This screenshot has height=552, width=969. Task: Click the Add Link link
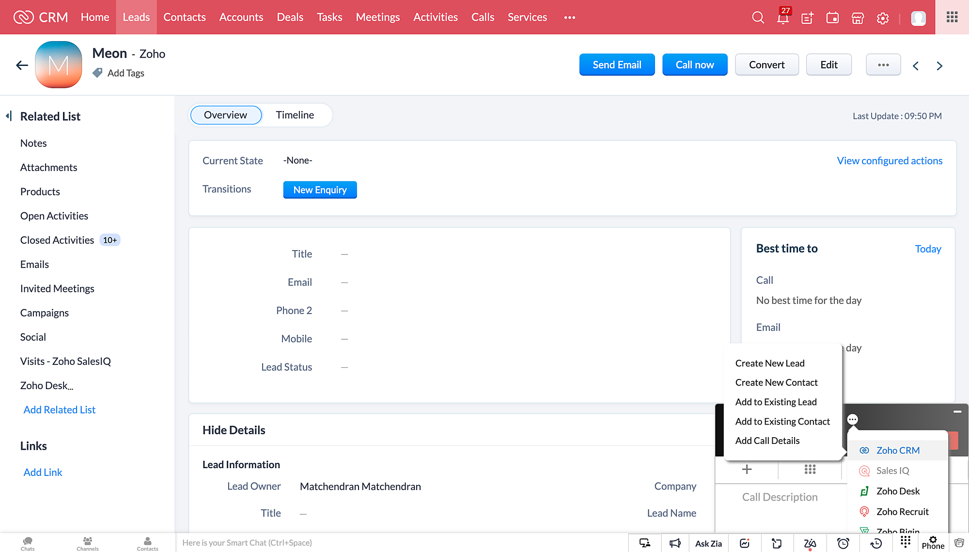tap(43, 472)
